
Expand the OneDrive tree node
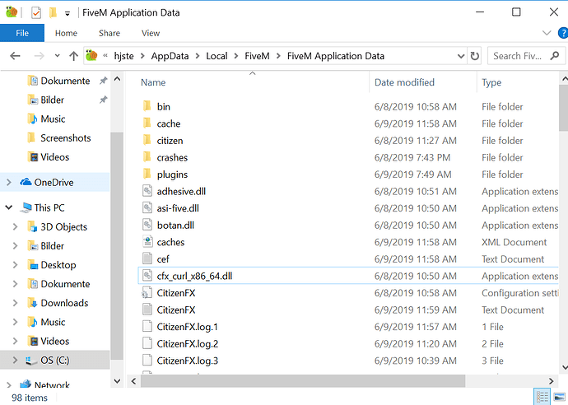(x=9, y=182)
